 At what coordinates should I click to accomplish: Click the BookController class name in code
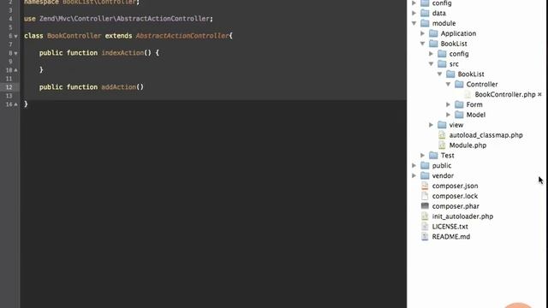[74, 36]
